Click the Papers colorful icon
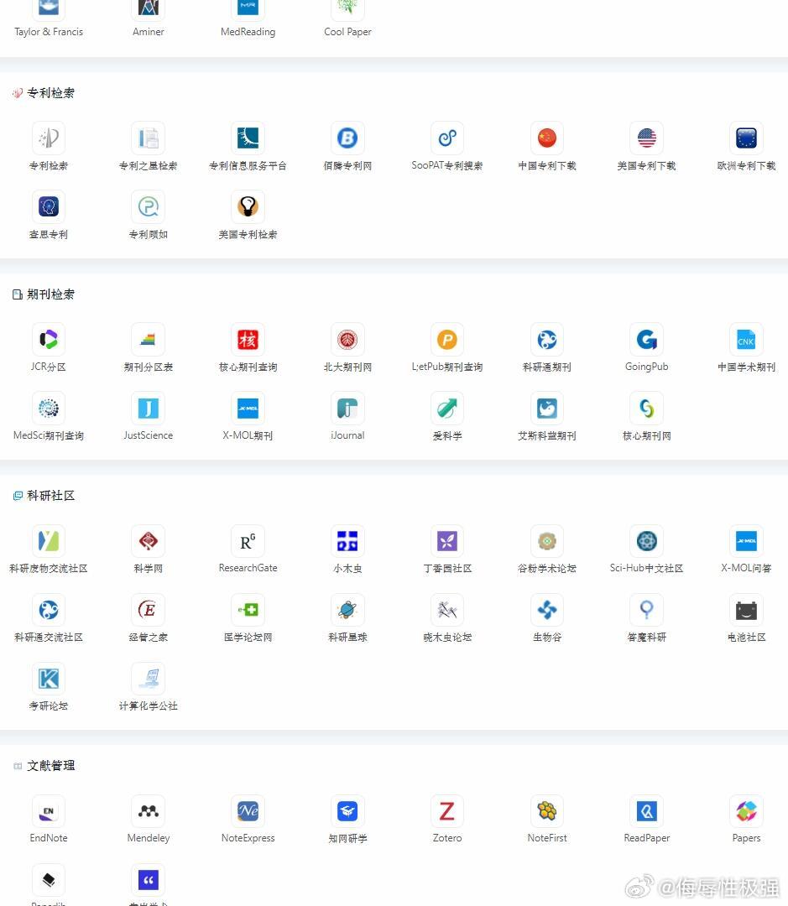 point(746,810)
